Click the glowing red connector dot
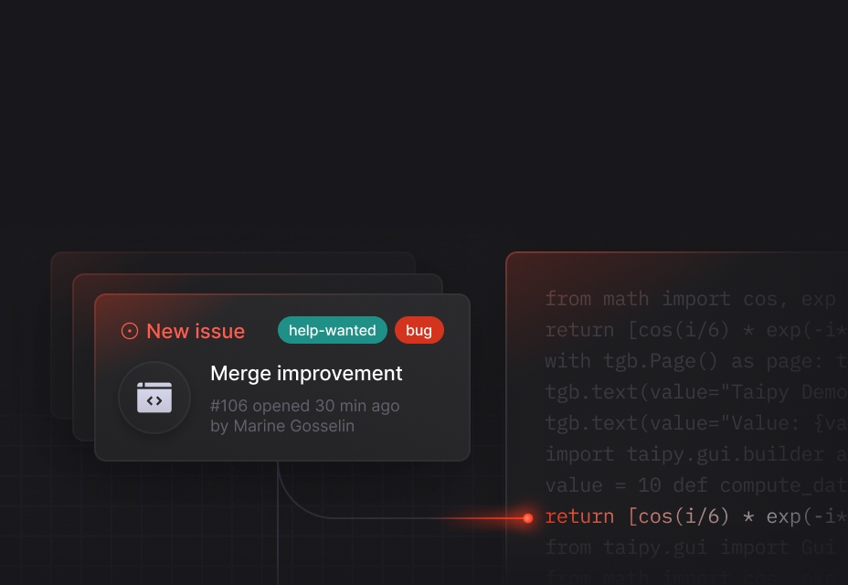This screenshot has height=585, width=848. [527, 518]
